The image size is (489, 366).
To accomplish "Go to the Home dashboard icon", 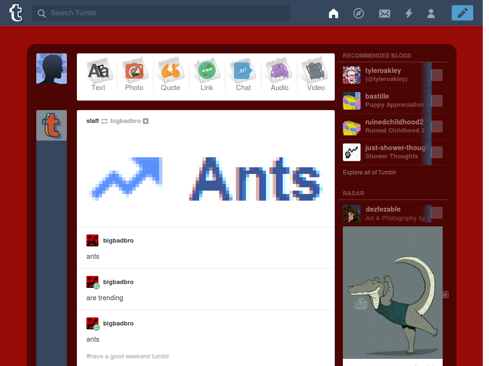I will (x=333, y=13).
